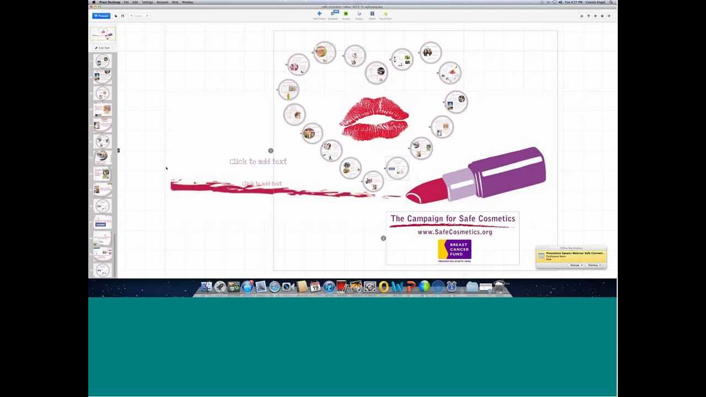Open the Photo Booth dock icon

(x=343, y=287)
